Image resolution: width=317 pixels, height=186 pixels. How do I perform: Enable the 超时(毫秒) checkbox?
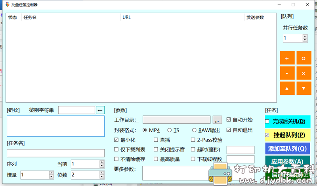tap(193, 150)
